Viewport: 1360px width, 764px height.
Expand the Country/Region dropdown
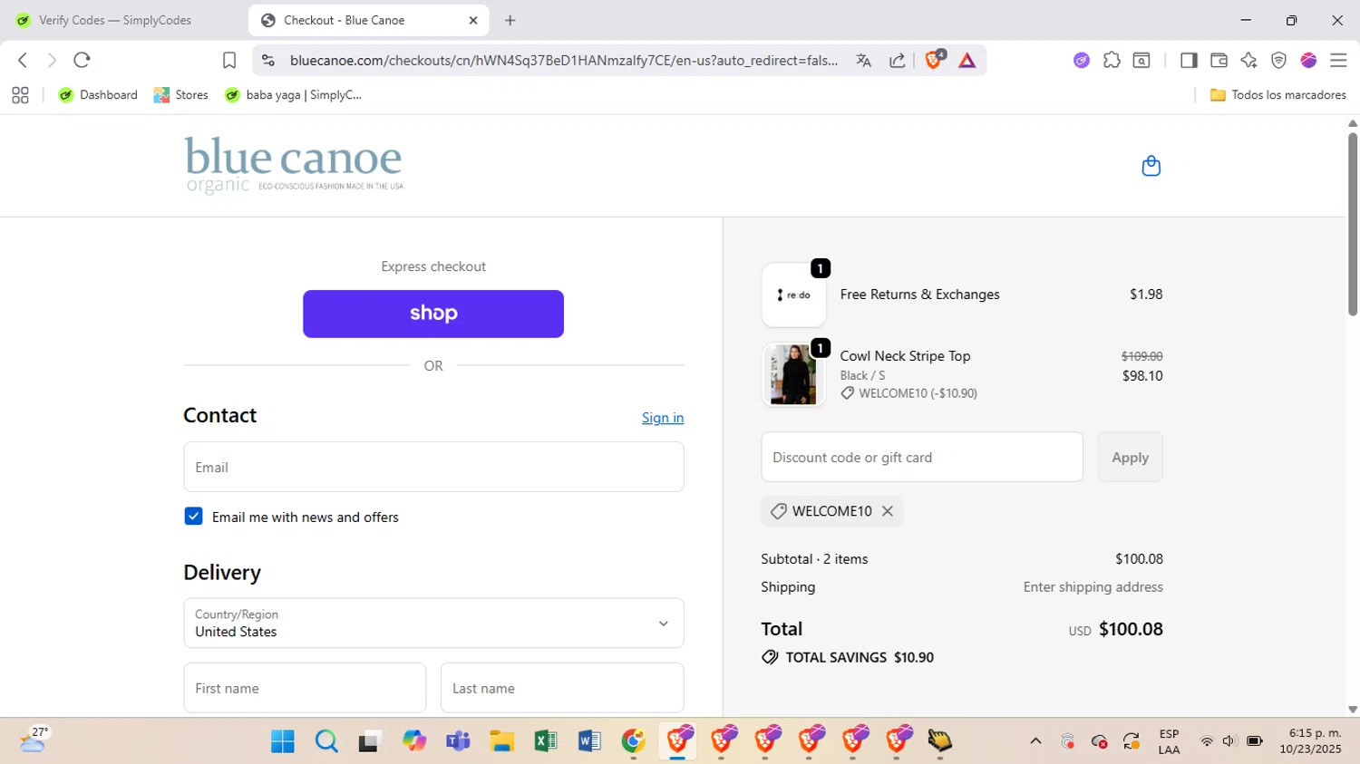(433, 623)
